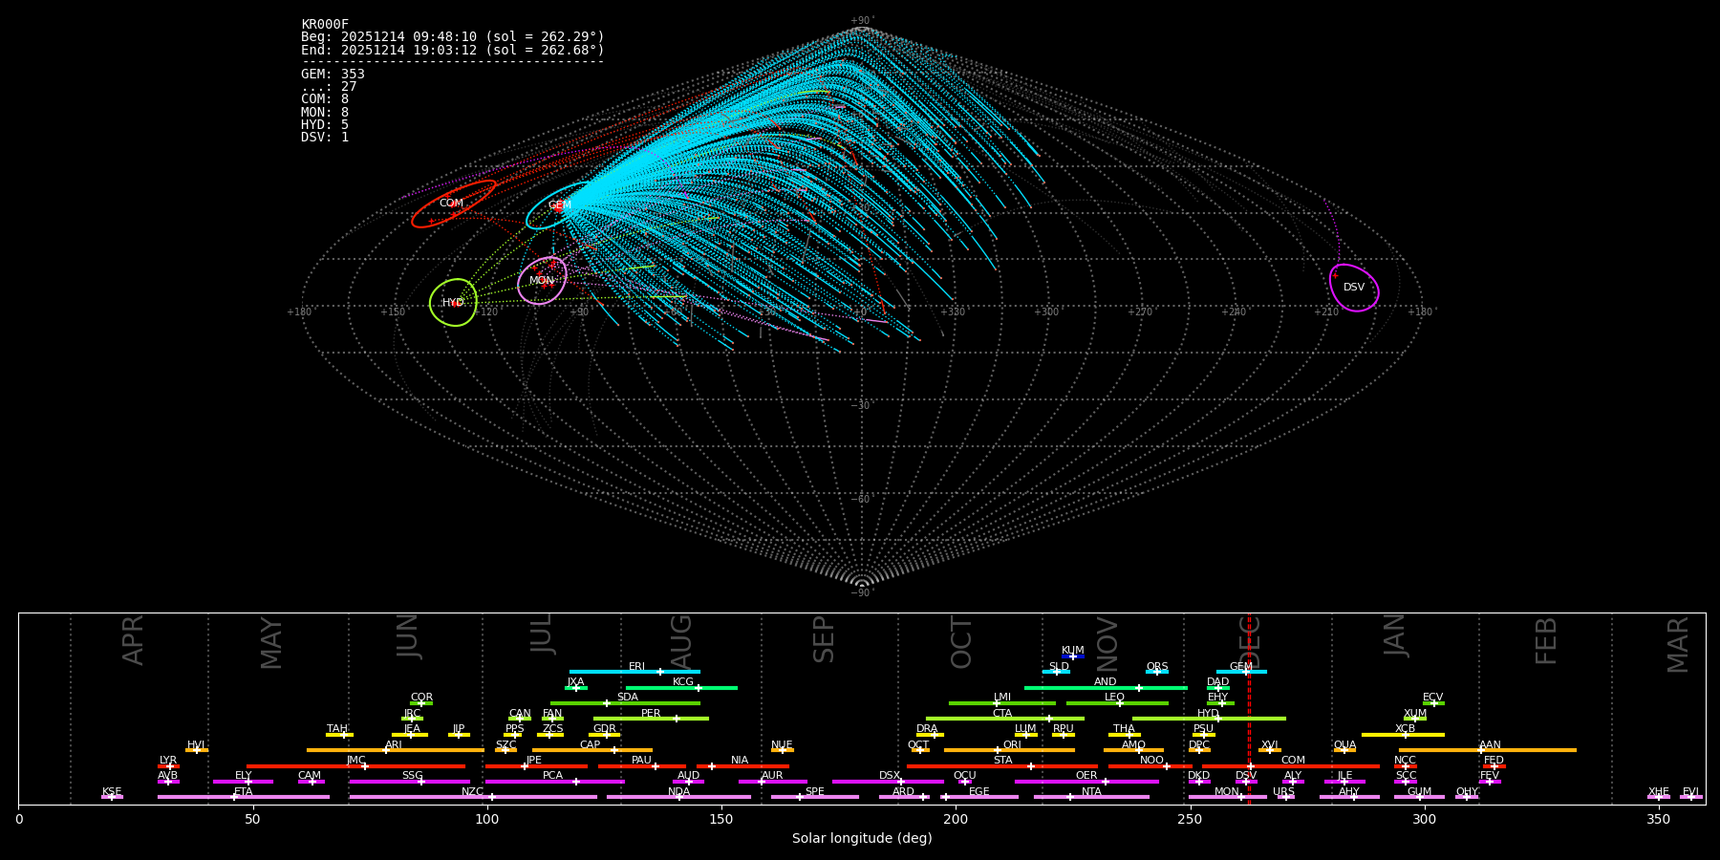Select the OCT month label in the timeline

961,642
